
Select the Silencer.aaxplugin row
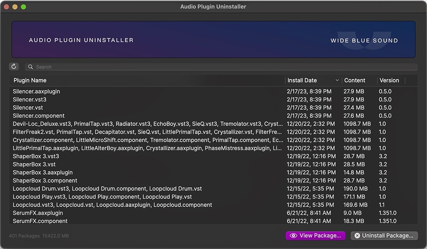click(213, 91)
